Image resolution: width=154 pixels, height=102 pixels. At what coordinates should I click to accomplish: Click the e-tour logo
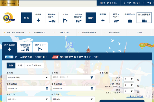9,18
